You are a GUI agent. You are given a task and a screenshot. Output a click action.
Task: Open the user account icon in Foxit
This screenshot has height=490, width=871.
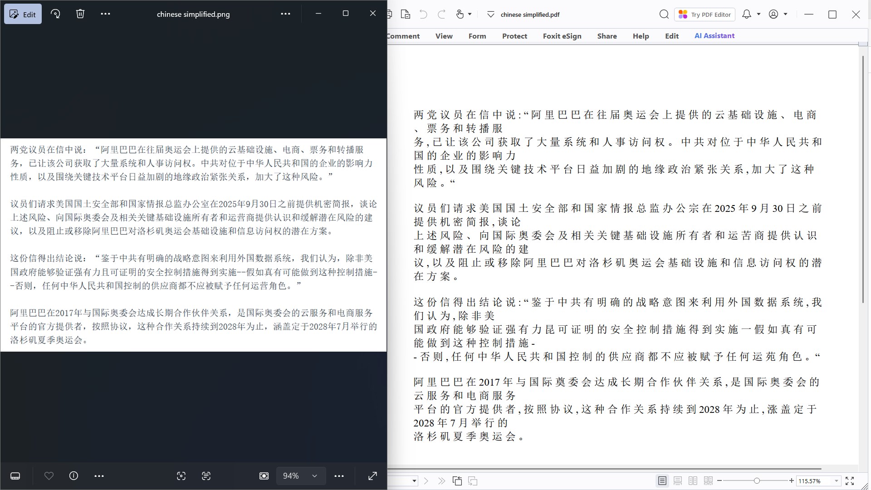773,15
